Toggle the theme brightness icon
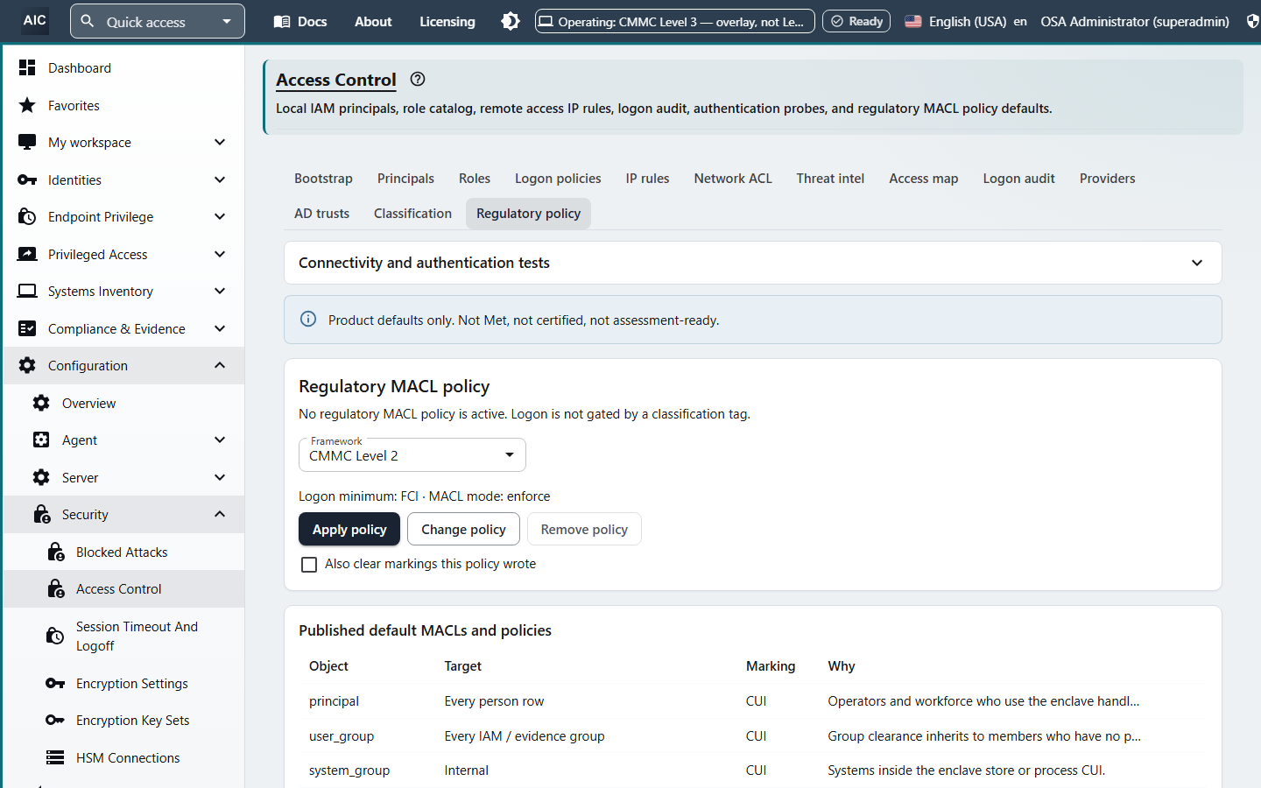This screenshot has height=788, width=1261. point(511,21)
